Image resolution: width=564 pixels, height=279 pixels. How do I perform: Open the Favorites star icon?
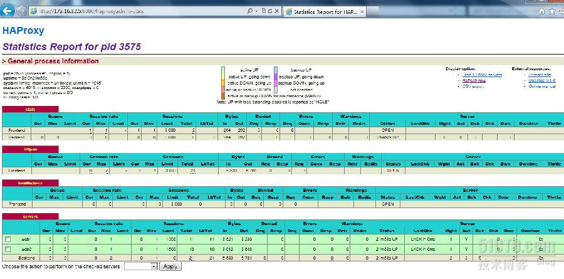click(552, 11)
